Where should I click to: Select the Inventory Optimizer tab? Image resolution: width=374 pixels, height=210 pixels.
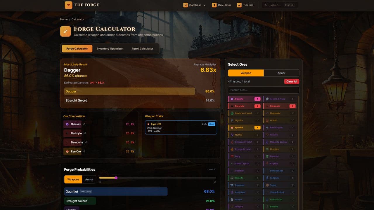click(x=110, y=48)
